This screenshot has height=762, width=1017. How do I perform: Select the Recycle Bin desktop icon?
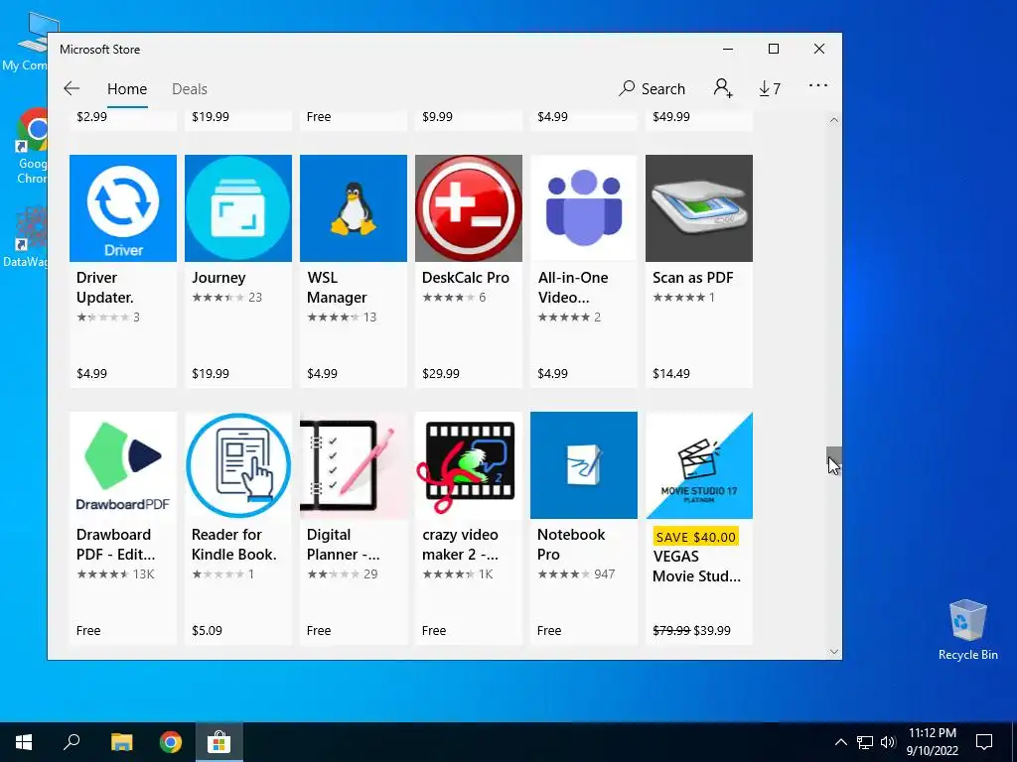967,630
